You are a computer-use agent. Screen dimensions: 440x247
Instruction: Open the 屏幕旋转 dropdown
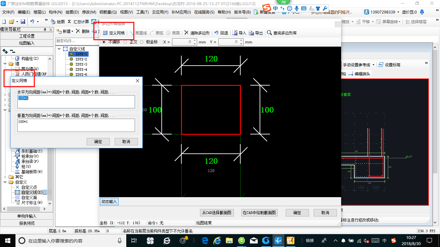coord(400,22)
